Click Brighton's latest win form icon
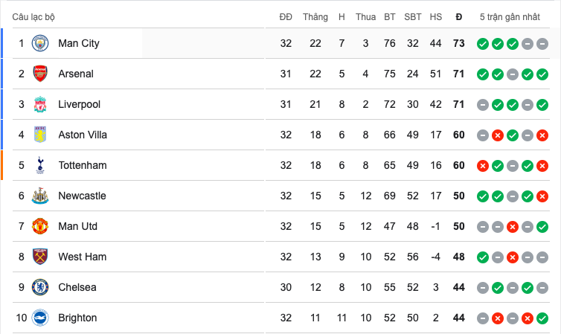The width and height of the screenshot is (561, 334). click(542, 318)
